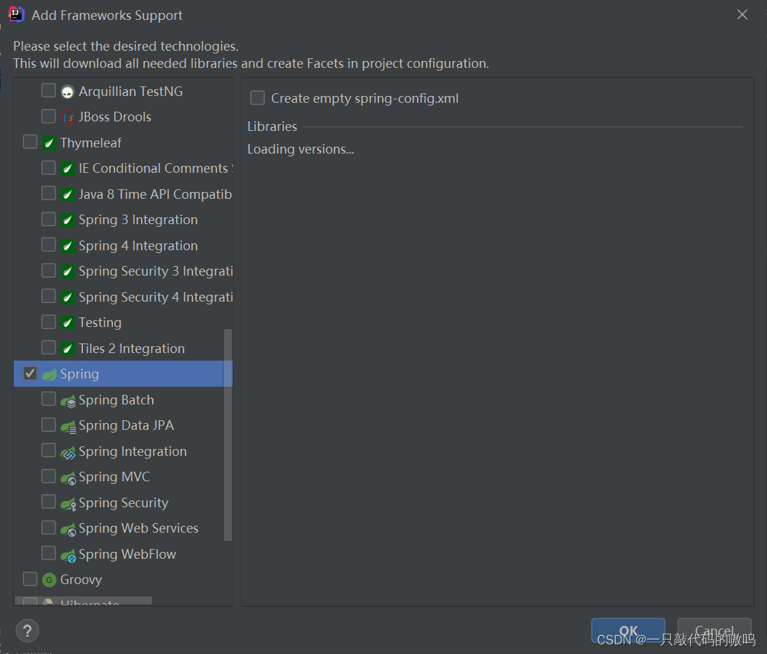Tick the Spring Security checkbox
This screenshot has height=654, width=767.
pos(49,502)
